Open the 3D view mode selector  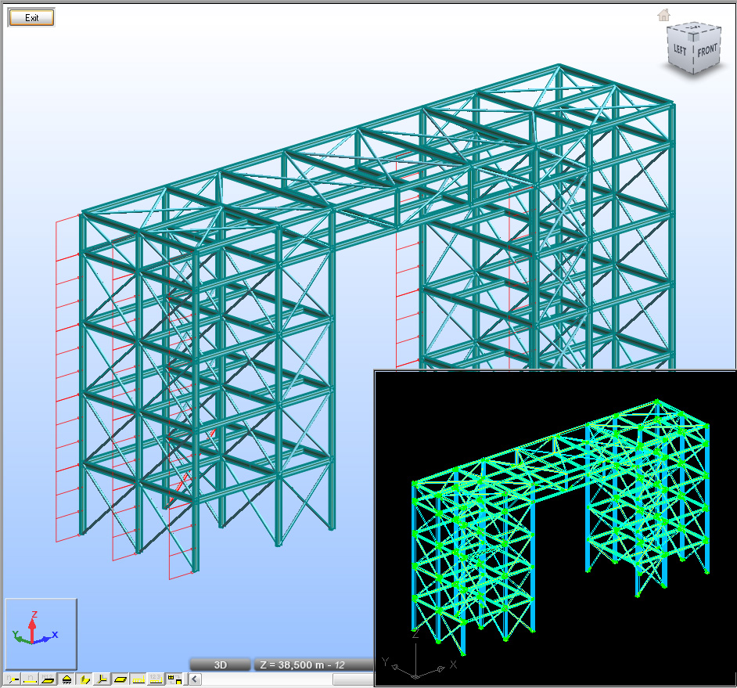221,665
